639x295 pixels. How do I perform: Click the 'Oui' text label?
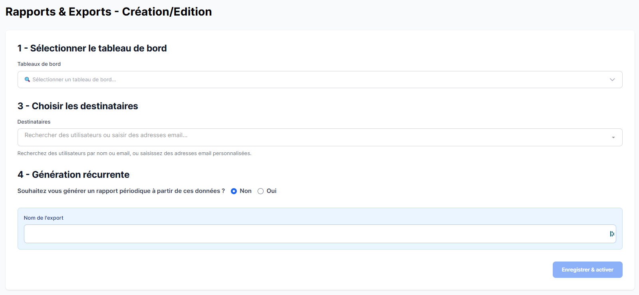(x=272, y=191)
